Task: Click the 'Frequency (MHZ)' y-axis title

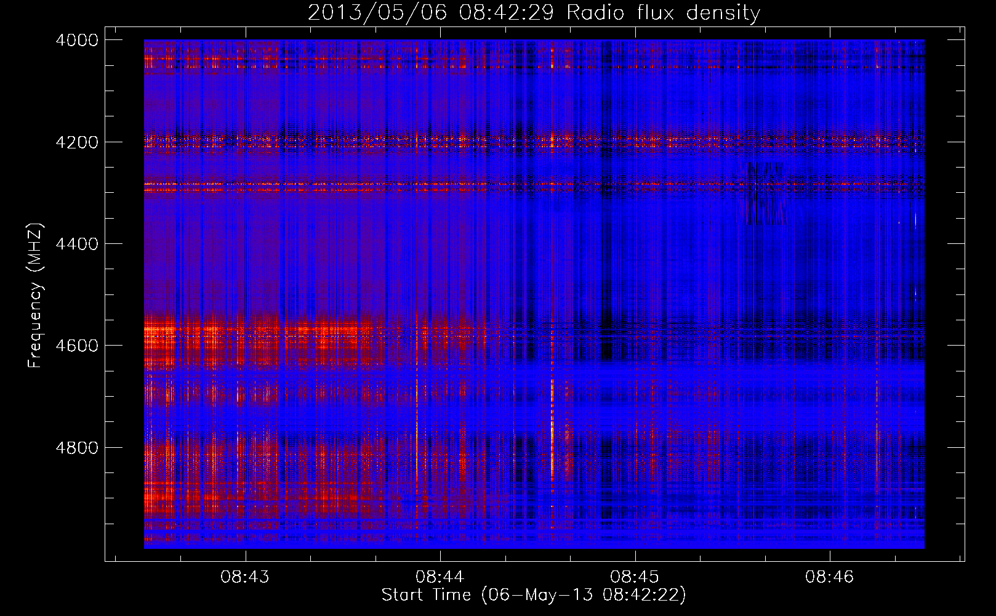Action: 36,296
